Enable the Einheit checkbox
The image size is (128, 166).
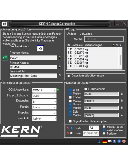70,97
